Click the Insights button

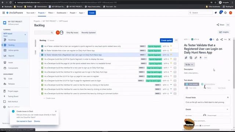(x=224, y=32)
